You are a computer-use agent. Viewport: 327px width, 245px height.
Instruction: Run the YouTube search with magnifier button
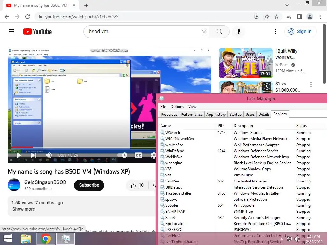click(x=219, y=32)
